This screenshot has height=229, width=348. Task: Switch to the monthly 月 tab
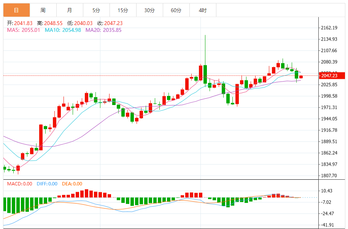(70, 10)
